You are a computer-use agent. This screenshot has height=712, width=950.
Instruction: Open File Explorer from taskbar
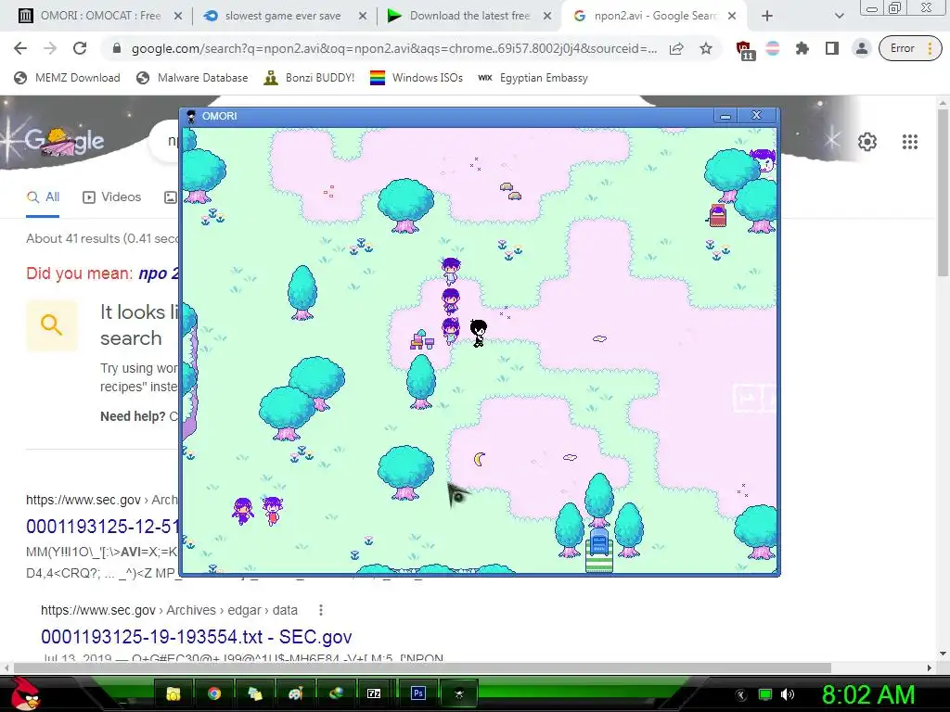[x=173, y=693]
